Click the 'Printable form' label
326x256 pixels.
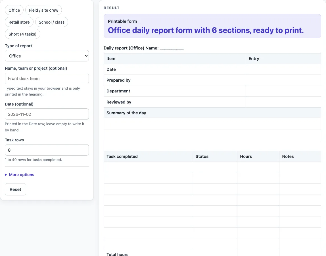[122, 21]
